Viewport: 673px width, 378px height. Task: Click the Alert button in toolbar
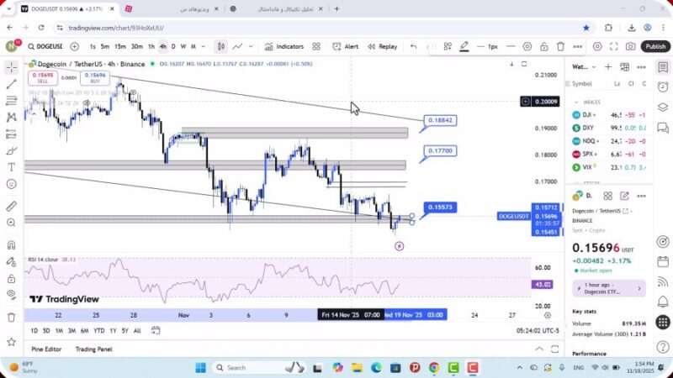click(x=345, y=46)
